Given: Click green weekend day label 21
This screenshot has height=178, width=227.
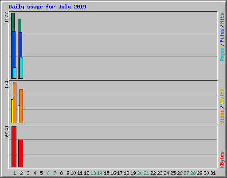Looking at the screenshot, I should (146, 173).
